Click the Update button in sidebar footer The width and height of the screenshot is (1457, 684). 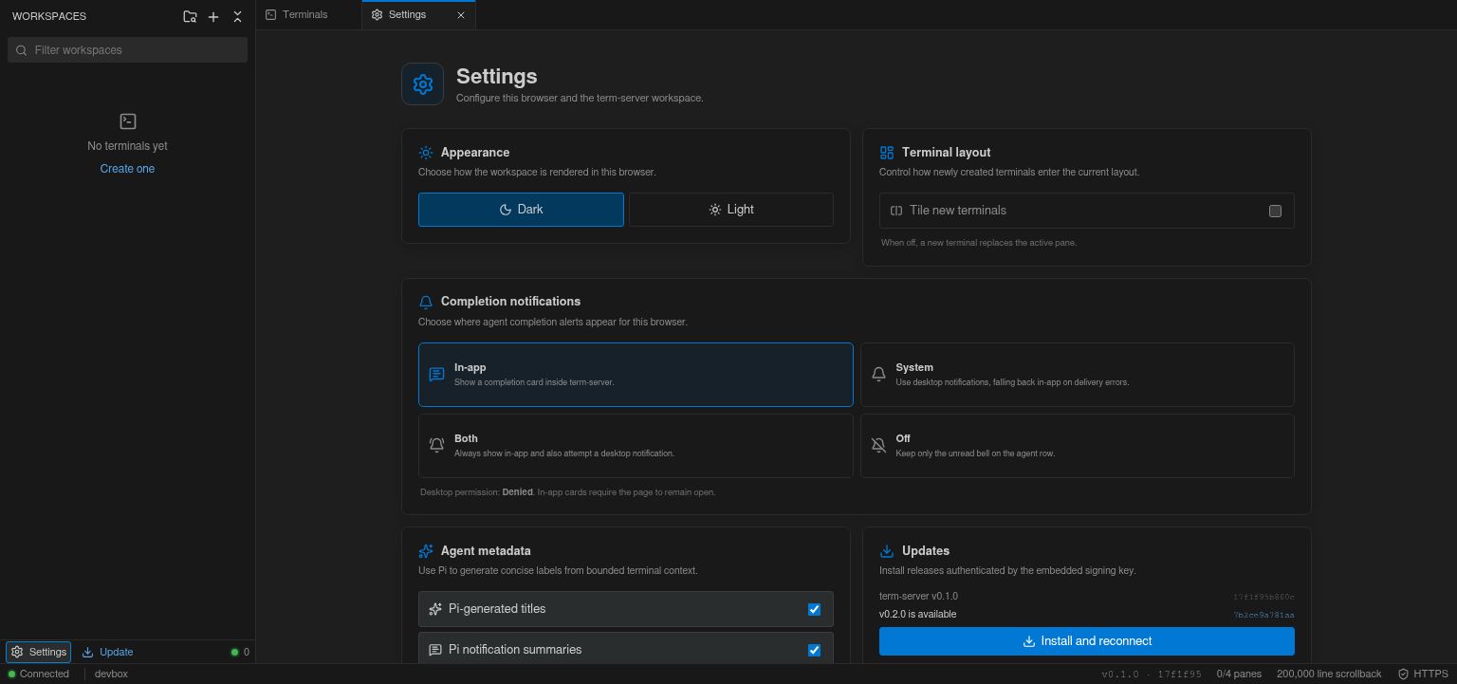pos(107,652)
